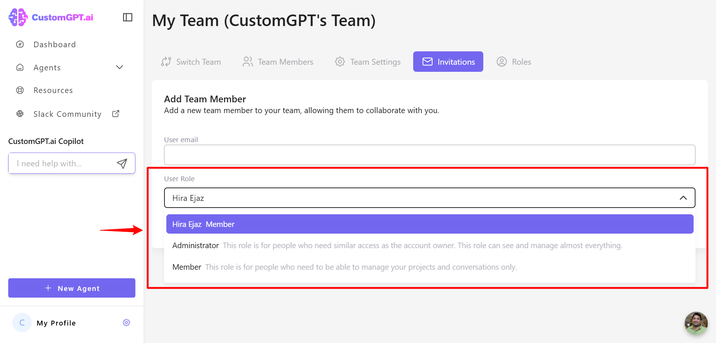Screen dimensions: 716x343
Task: Select the highlighted Hira Ejaz Member option
Action: coord(430,224)
